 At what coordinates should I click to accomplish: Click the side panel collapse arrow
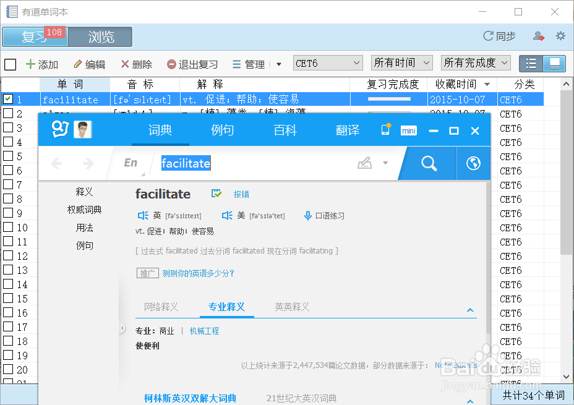pos(122,328)
